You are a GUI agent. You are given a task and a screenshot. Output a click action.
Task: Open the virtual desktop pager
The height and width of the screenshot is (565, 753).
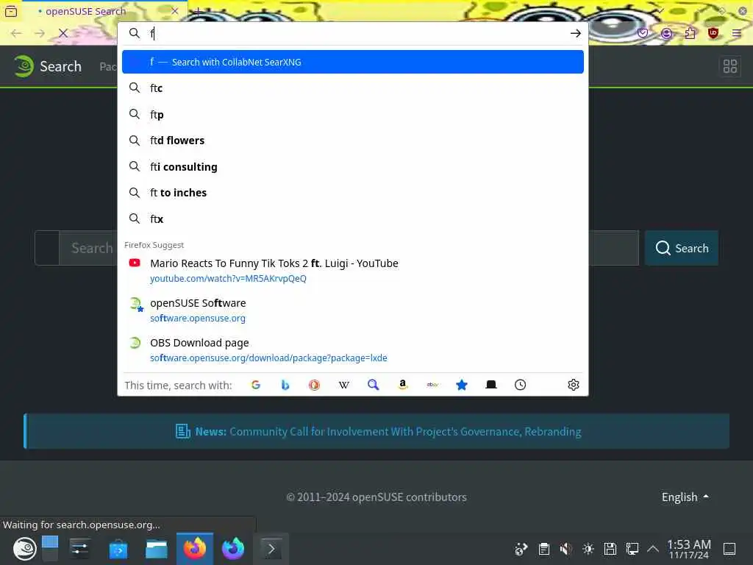(50, 549)
